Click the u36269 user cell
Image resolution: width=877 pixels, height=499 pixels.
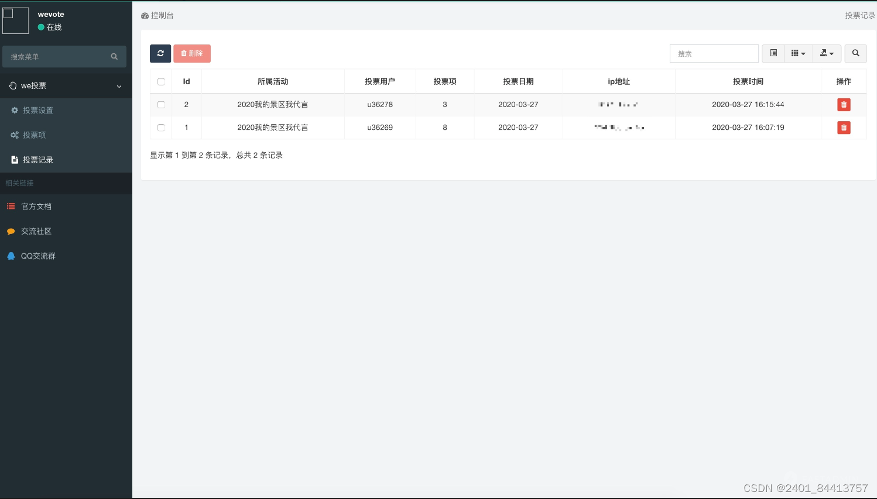tap(380, 128)
